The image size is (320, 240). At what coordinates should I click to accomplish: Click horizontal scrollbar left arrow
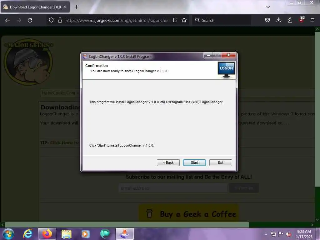click(2, 225)
